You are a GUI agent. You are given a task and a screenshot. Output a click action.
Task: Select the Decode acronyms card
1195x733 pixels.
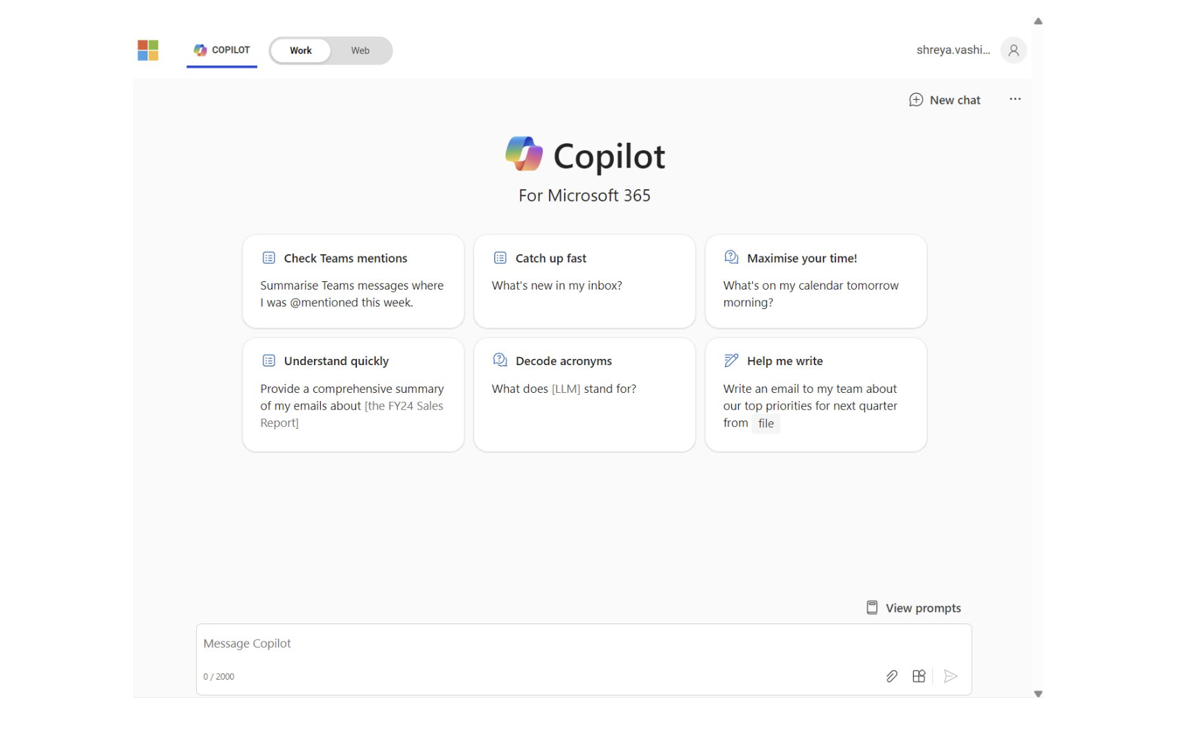584,395
